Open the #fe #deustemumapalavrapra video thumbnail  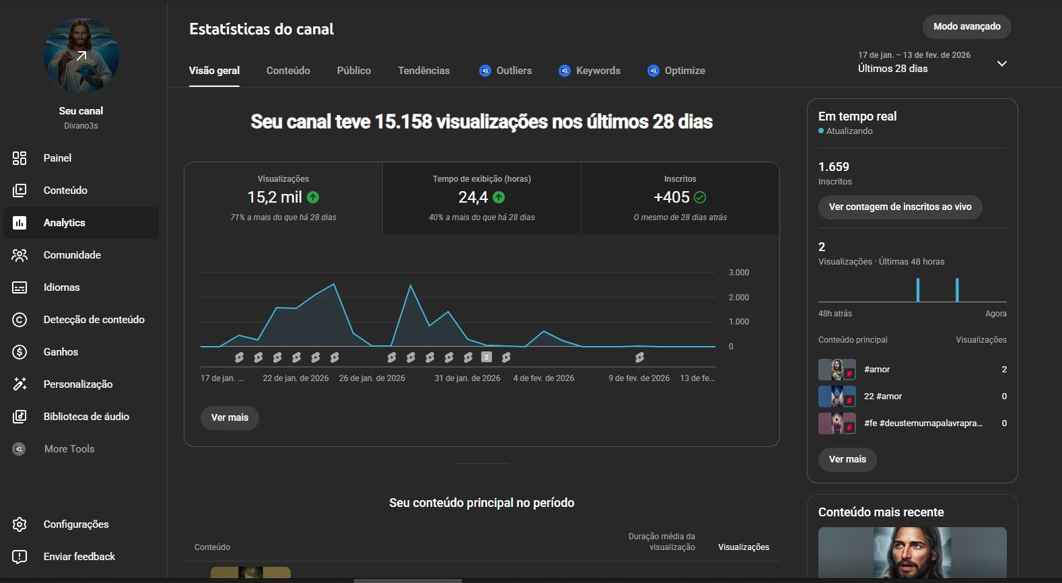click(x=837, y=423)
